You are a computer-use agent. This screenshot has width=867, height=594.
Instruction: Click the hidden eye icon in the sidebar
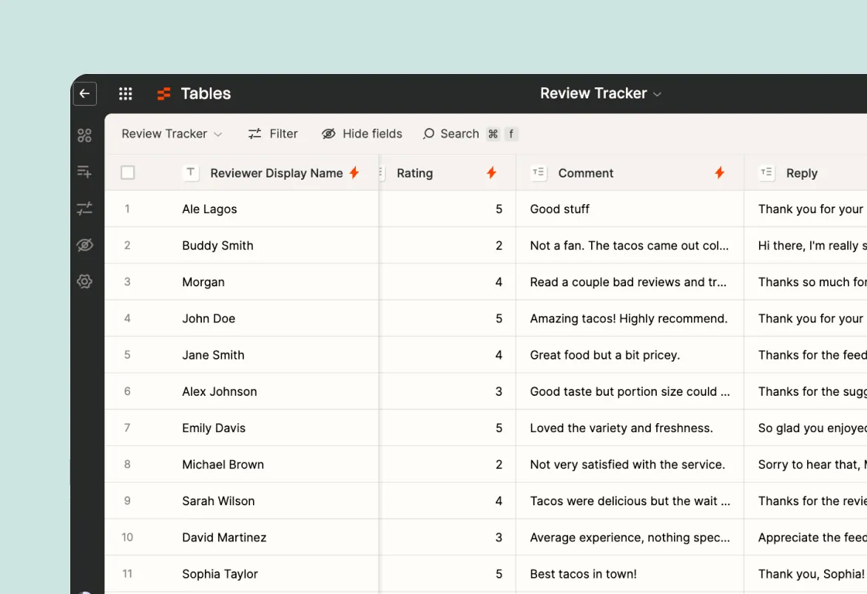pos(84,245)
